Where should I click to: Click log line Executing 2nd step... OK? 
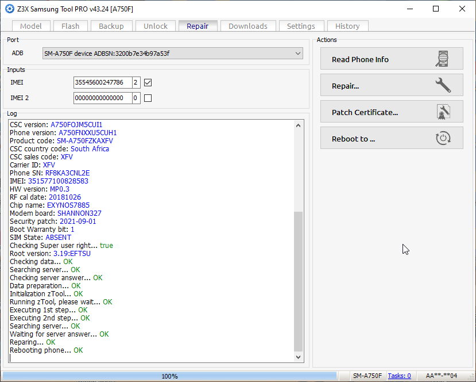[x=50, y=318]
